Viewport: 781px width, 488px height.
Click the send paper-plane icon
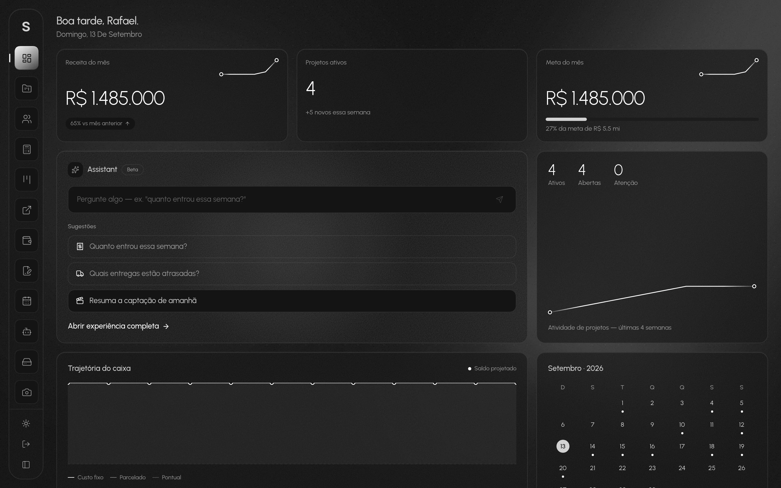(x=499, y=200)
